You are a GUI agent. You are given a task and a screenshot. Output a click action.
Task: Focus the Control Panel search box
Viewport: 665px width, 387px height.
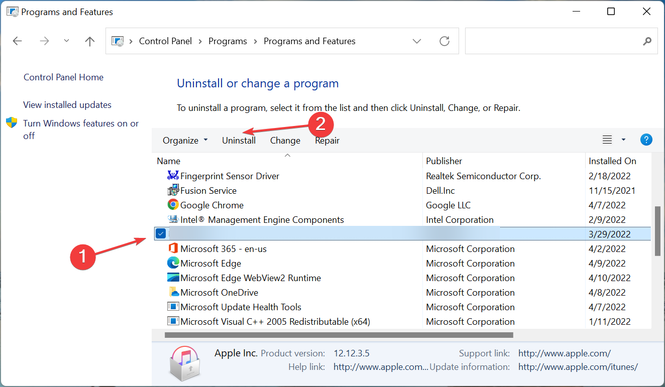click(562, 41)
